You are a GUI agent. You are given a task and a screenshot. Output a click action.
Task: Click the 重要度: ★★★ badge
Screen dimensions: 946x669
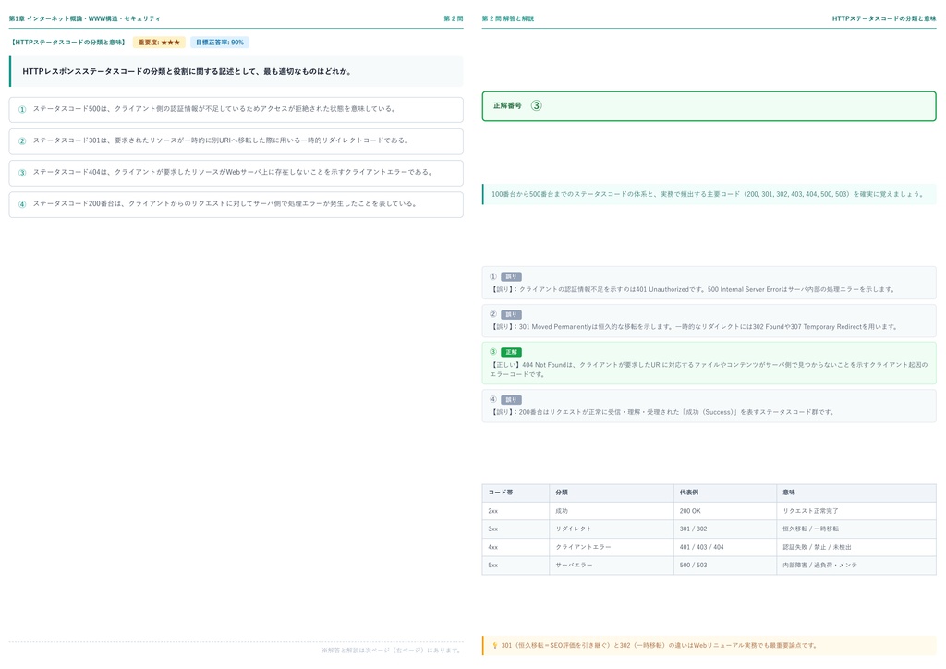(159, 43)
